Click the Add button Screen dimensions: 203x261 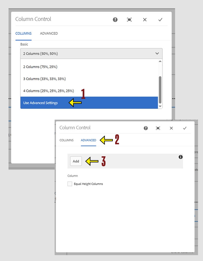tap(76, 161)
